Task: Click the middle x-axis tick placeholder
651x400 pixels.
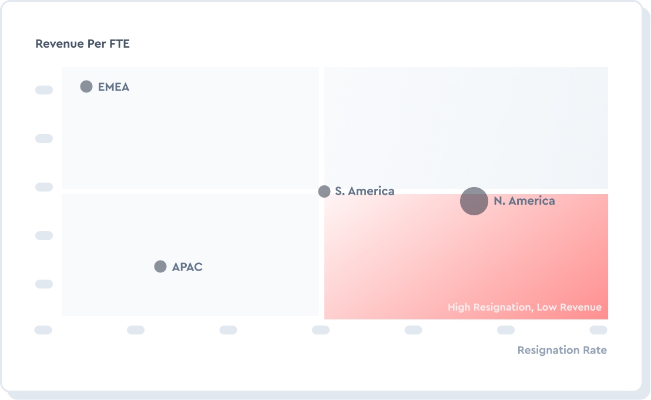Action: click(x=321, y=330)
